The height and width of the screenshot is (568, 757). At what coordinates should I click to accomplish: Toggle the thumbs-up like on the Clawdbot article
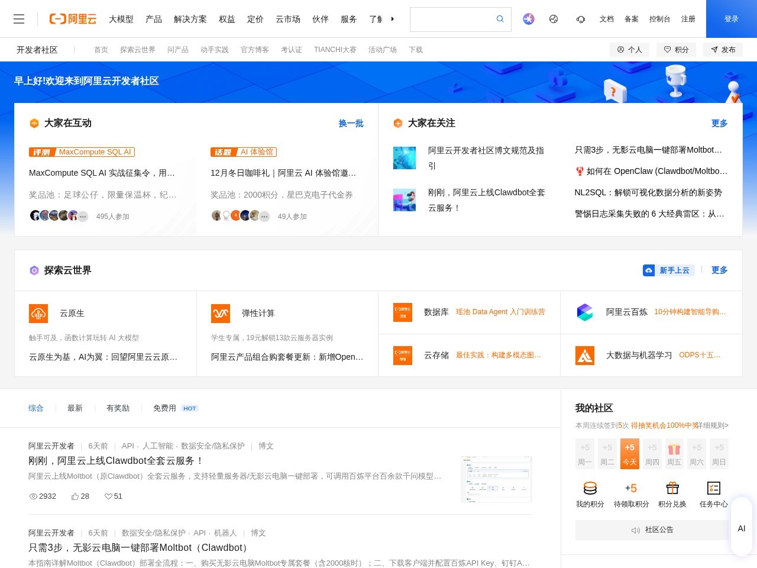click(75, 496)
